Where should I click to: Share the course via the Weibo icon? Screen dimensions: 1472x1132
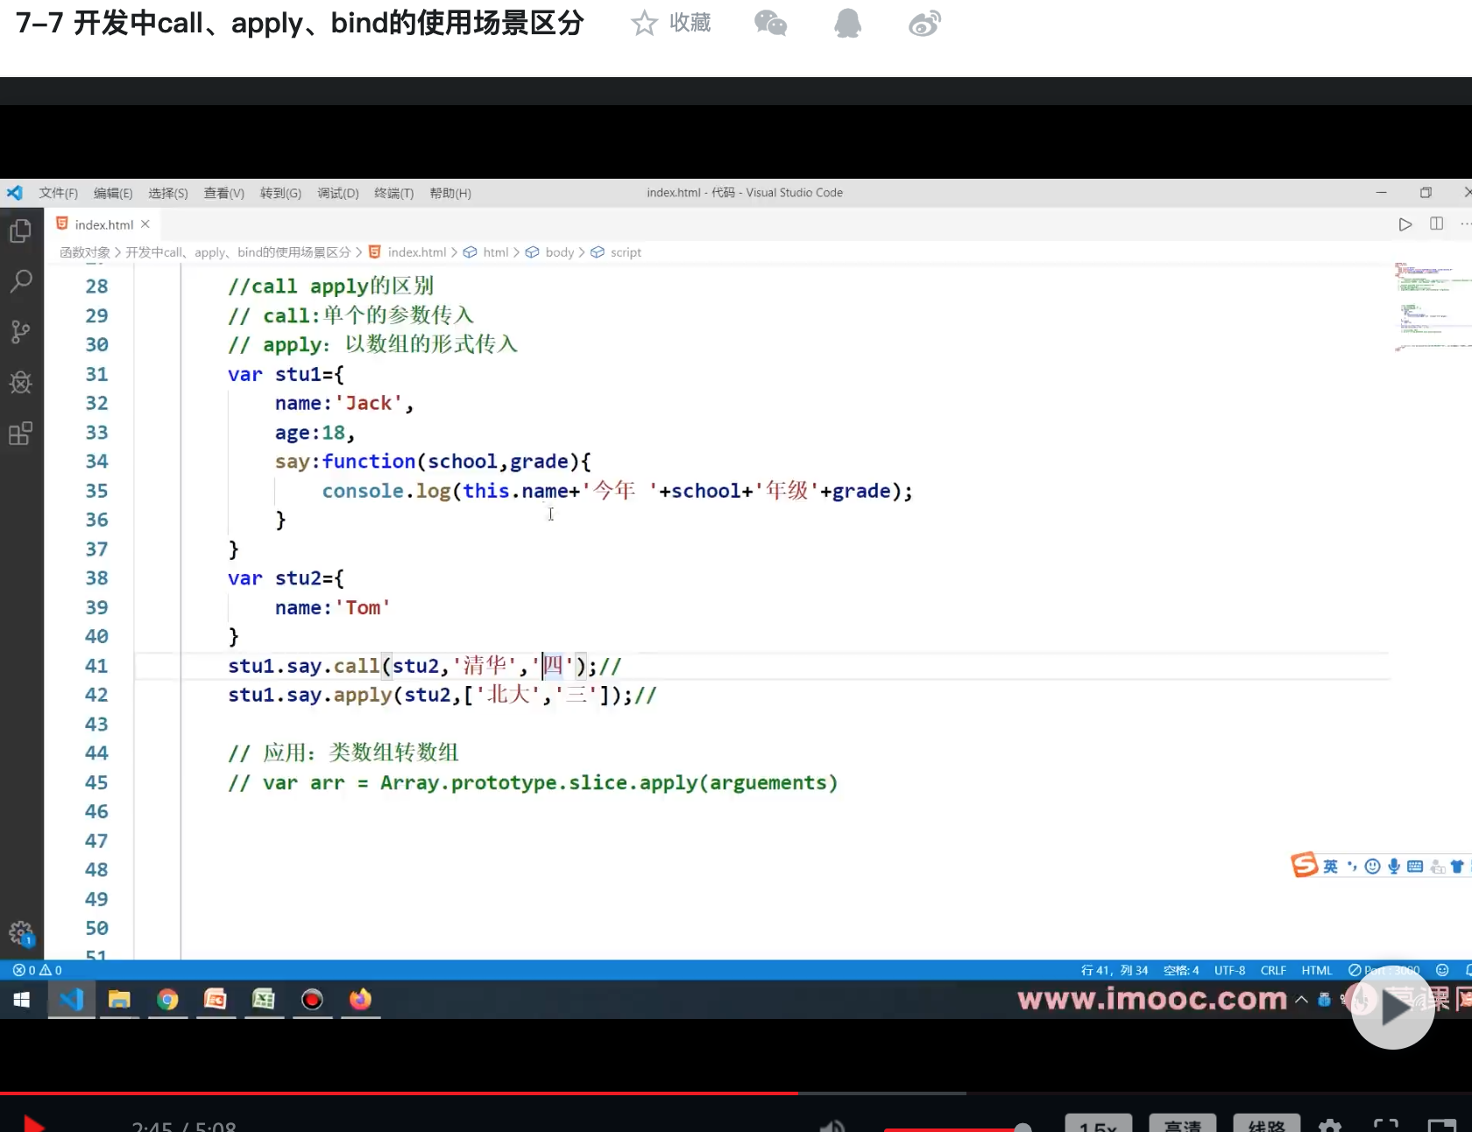(924, 23)
